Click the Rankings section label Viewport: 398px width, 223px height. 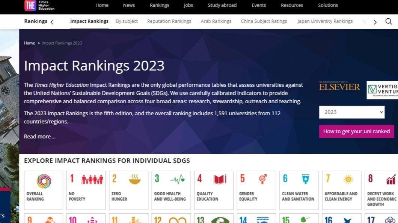(36, 21)
